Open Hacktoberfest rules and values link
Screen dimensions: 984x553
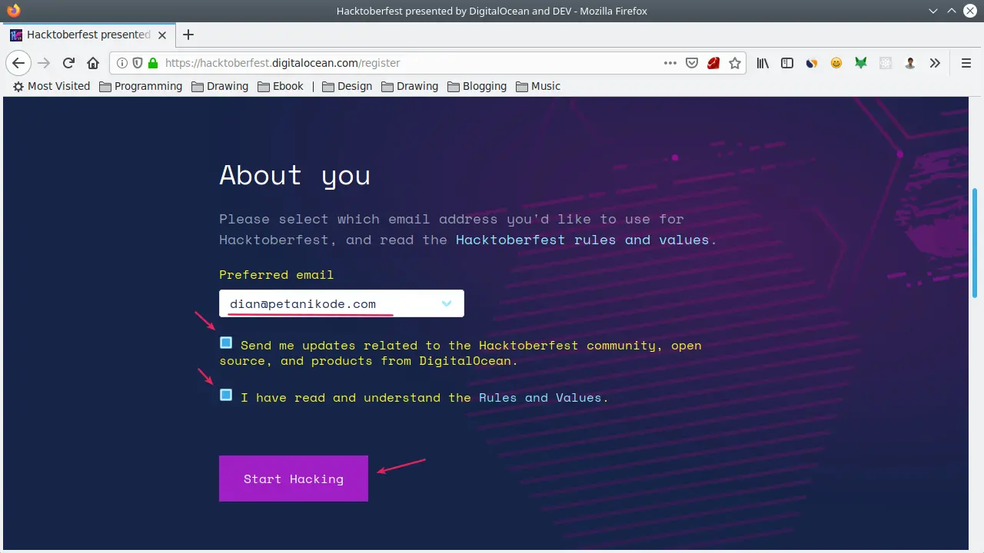582,240
